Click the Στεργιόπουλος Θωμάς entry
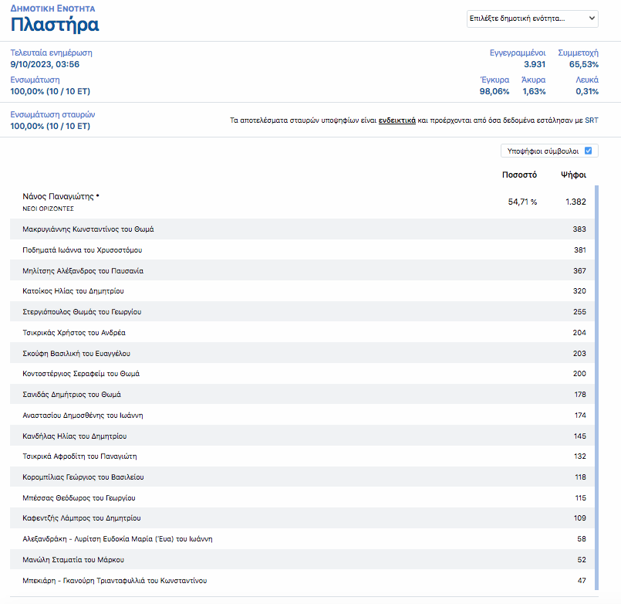The image size is (621, 604). click(x=83, y=312)
